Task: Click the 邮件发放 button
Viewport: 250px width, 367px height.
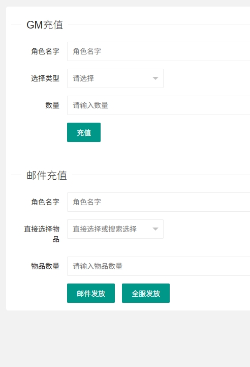Action: [x=91, y=293]
